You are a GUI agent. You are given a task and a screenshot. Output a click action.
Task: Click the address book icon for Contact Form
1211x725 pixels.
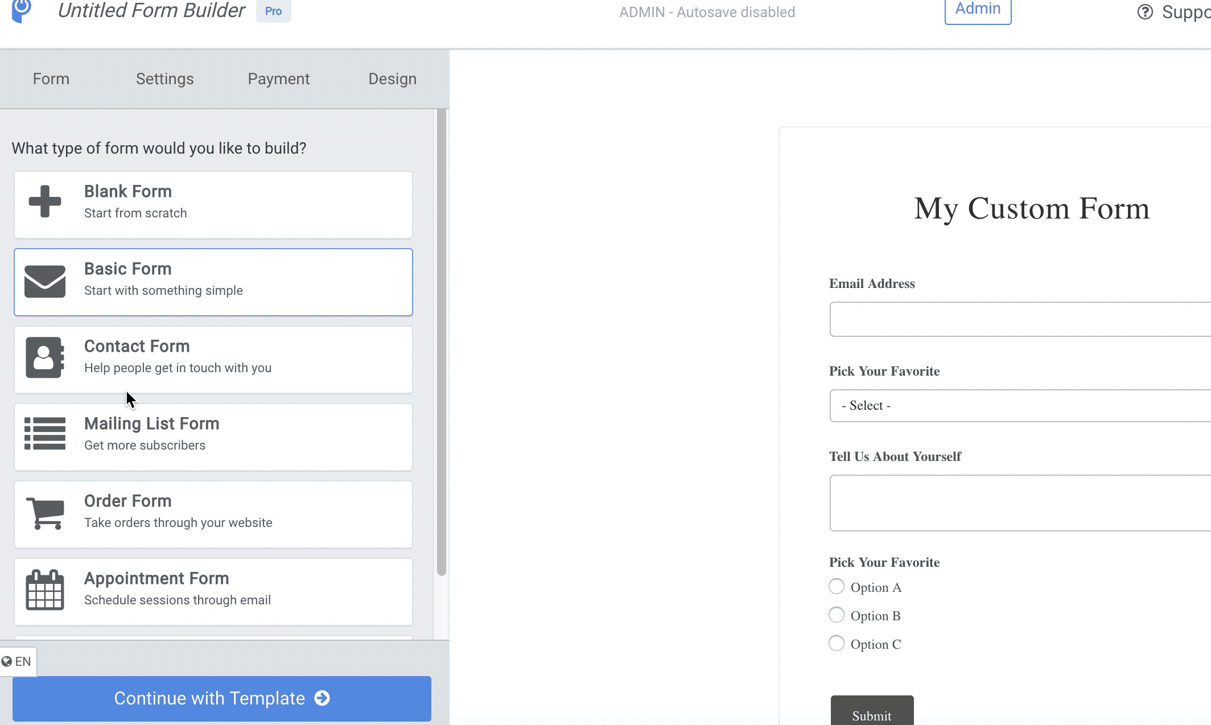44,358
